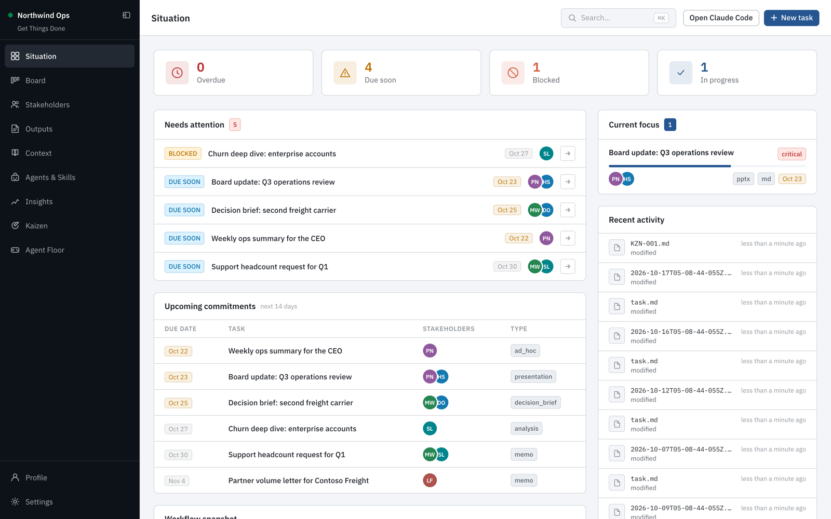Go to Situation in the sidebar
The width and height of the screenshot is (831, 519).
click(70, 56)
